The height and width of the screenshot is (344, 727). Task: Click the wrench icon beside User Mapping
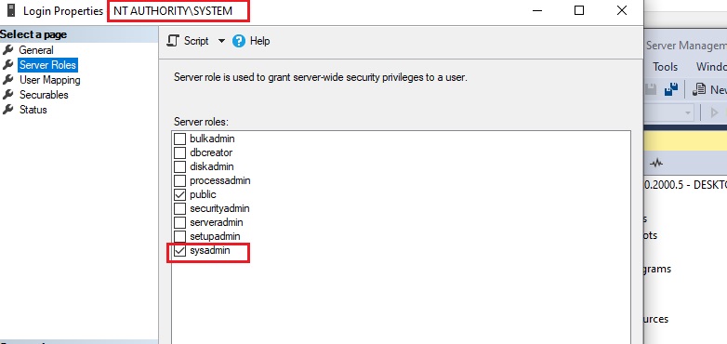point(7,79)
